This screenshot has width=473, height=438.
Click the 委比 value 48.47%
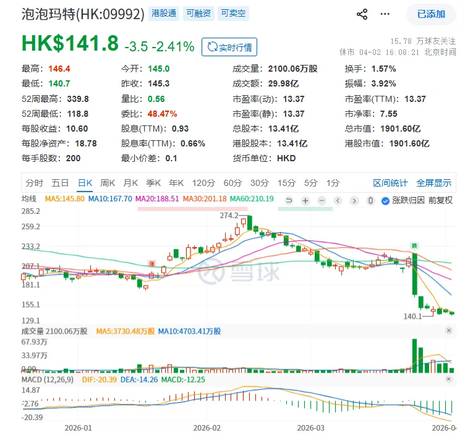pyautogui.click(x=162, y=114)
